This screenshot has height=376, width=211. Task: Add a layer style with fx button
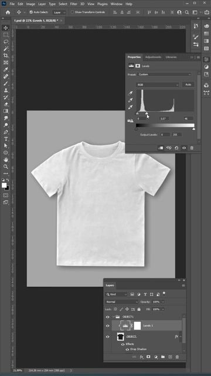click(141, 357)
